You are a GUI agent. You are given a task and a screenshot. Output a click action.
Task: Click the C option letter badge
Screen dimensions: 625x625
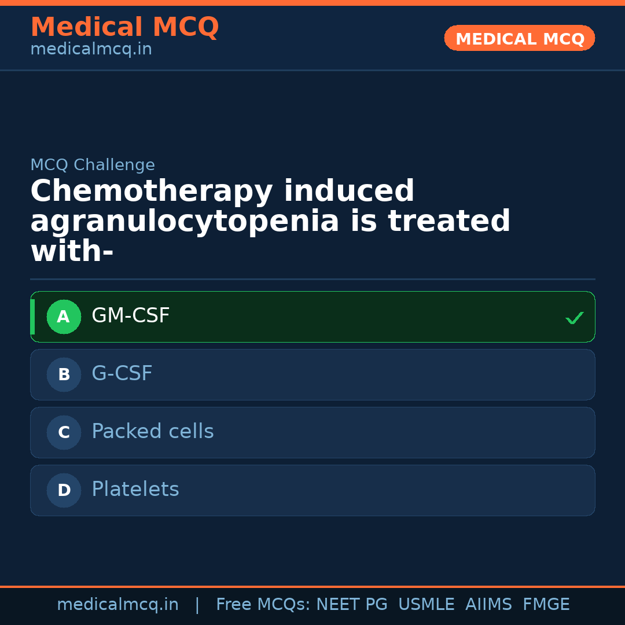coord(64,433)
